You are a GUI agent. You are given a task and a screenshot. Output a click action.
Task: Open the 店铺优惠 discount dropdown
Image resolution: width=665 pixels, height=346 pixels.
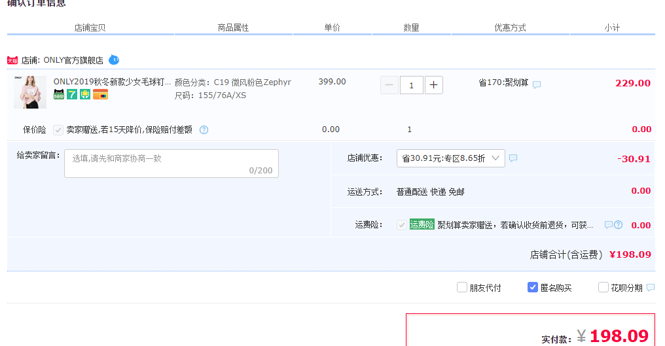(451, 158)
